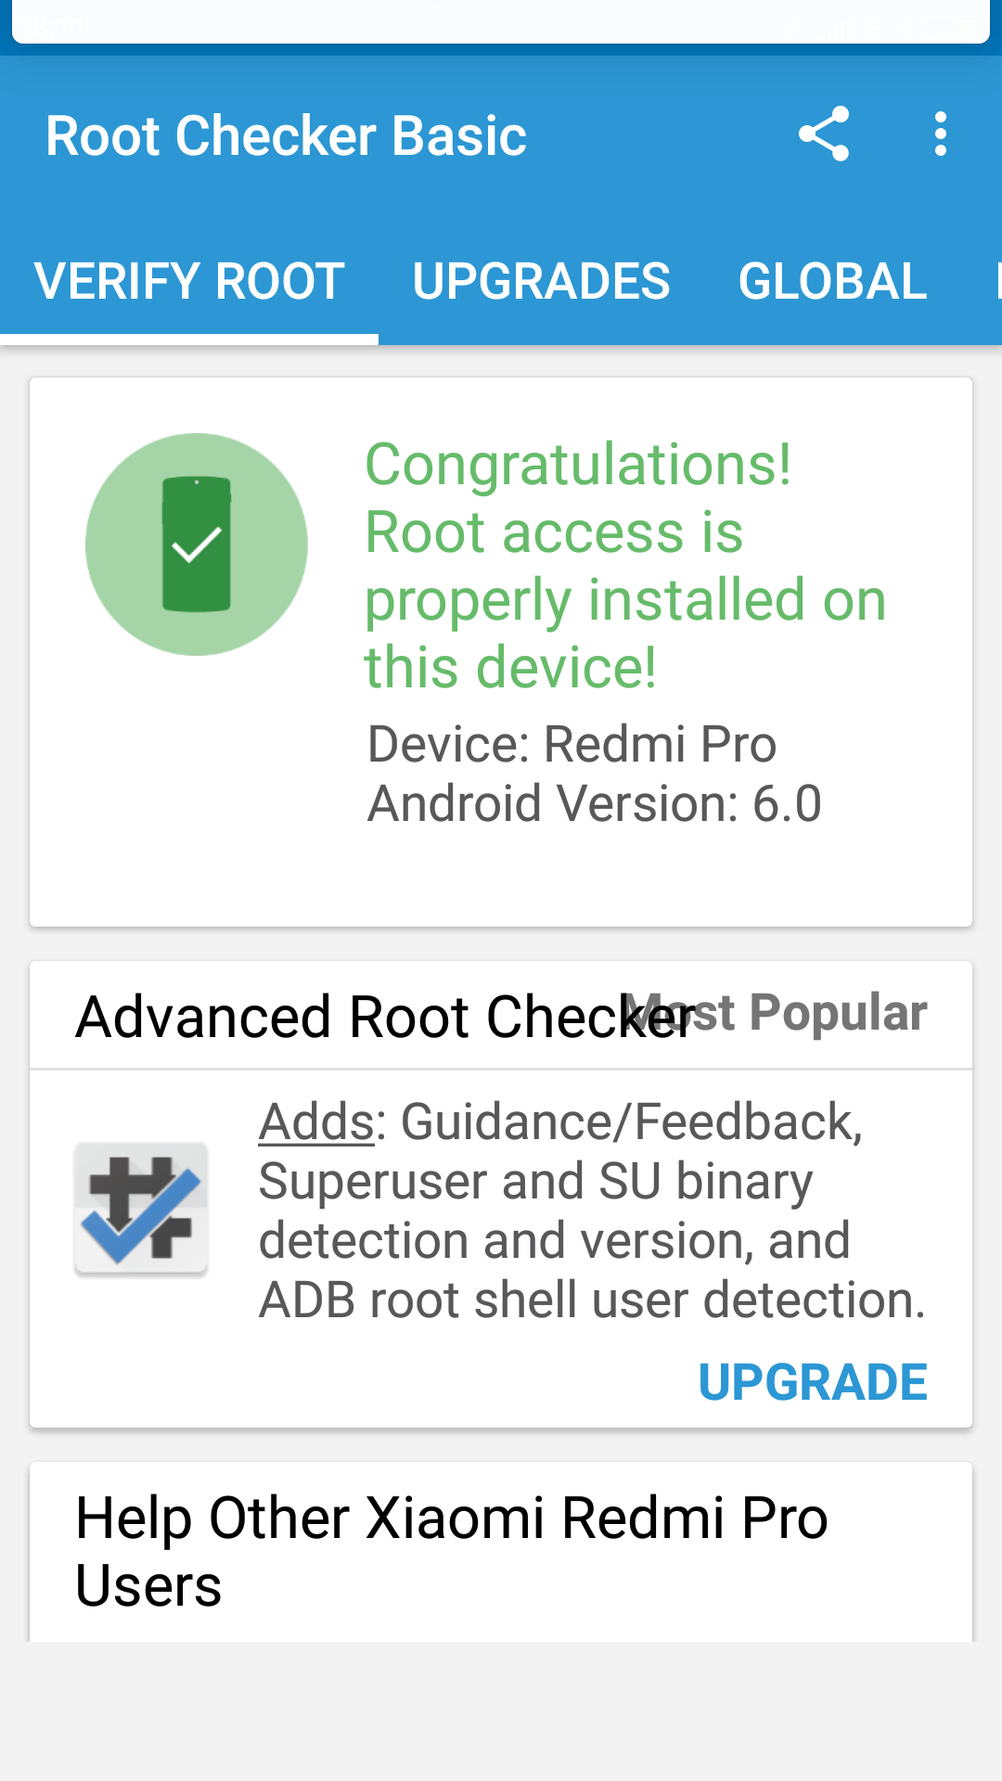The height and width of the screenshot is (1781, 1002).
Task: Tap the Advanced Root Checker app icon
Action: [141, 1208]
